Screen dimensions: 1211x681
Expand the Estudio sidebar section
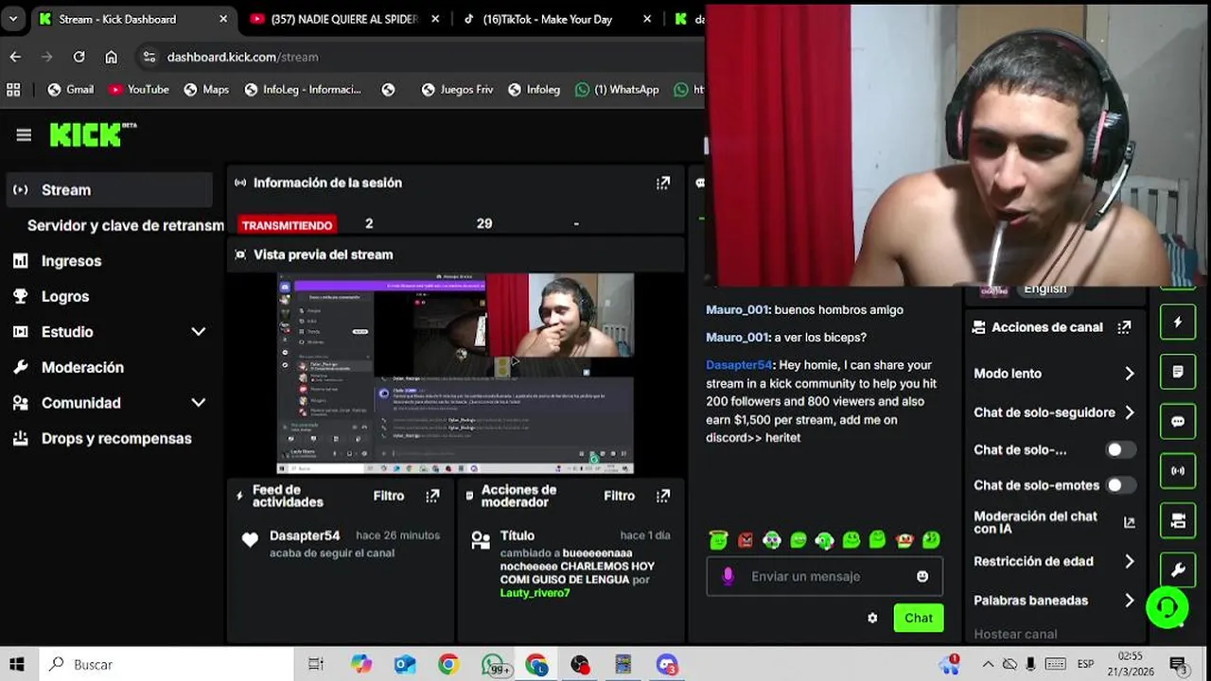click(198, 332)
